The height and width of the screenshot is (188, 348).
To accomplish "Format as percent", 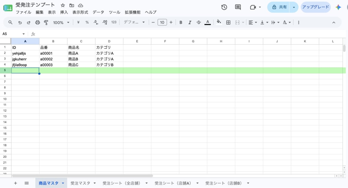I will [x=87, y=22].
